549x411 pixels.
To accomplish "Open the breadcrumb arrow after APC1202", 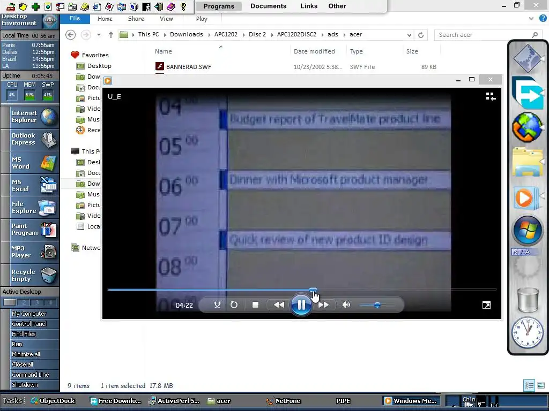I will point(243,35).
